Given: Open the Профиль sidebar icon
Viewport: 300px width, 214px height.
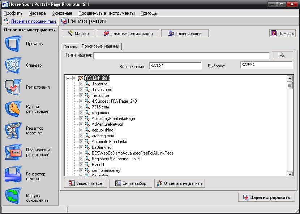Looking at the screenshot, I should point(13,44).
